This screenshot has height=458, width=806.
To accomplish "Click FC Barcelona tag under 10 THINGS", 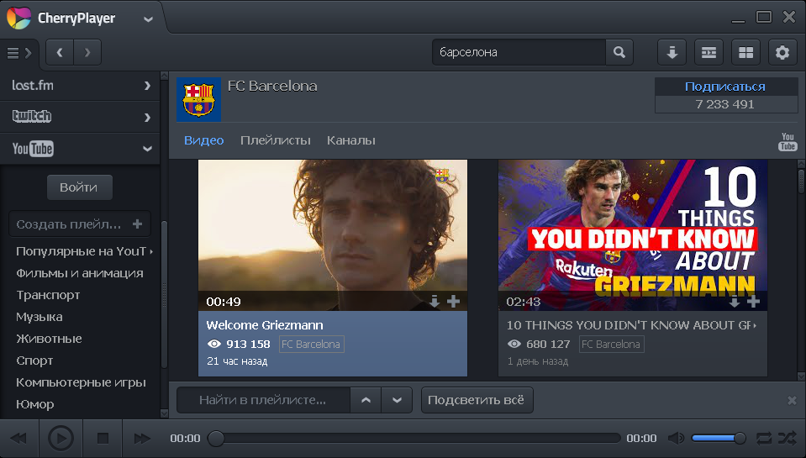I will pos(612,345).
